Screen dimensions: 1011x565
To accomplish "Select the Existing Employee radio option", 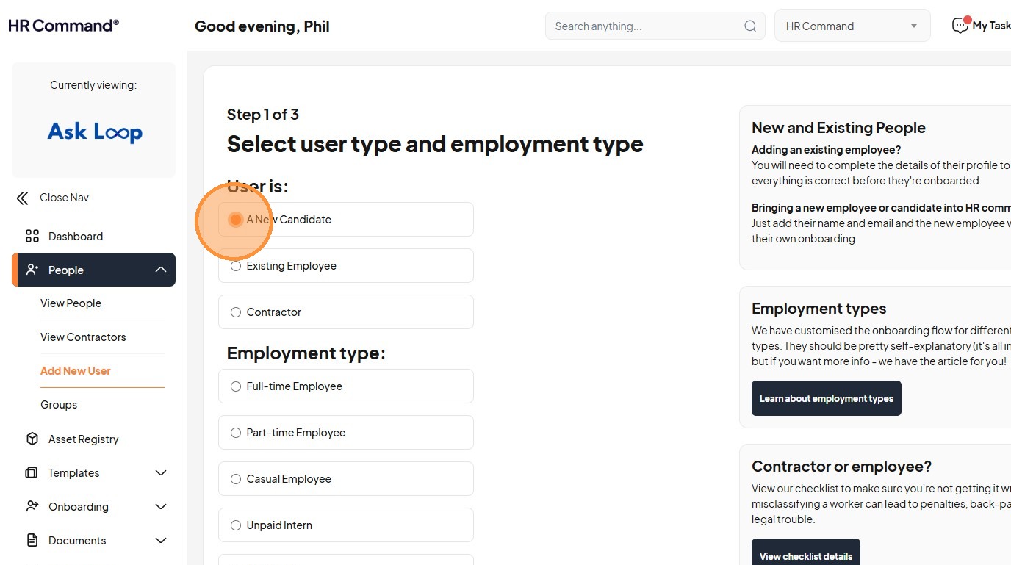I will pyautogui.click(x=236, y=266).
